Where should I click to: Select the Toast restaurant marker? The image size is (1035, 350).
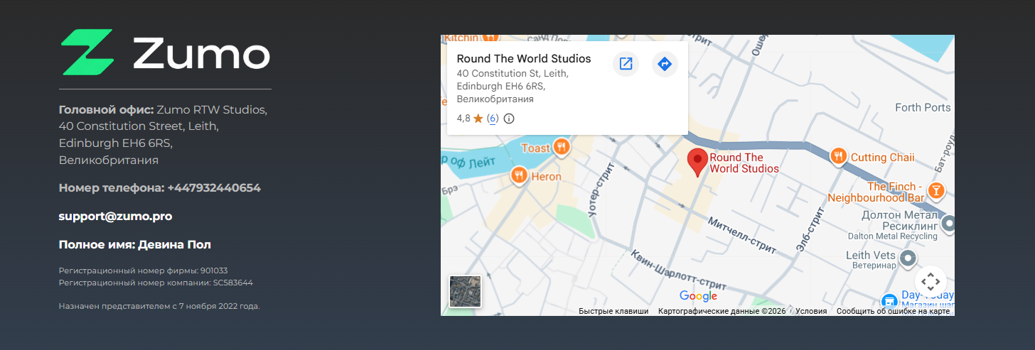tap(562, 147)
